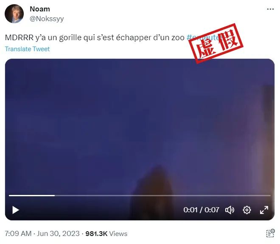
Task: Mute the video with the speaker icon
Action: (x=230, y=210)
